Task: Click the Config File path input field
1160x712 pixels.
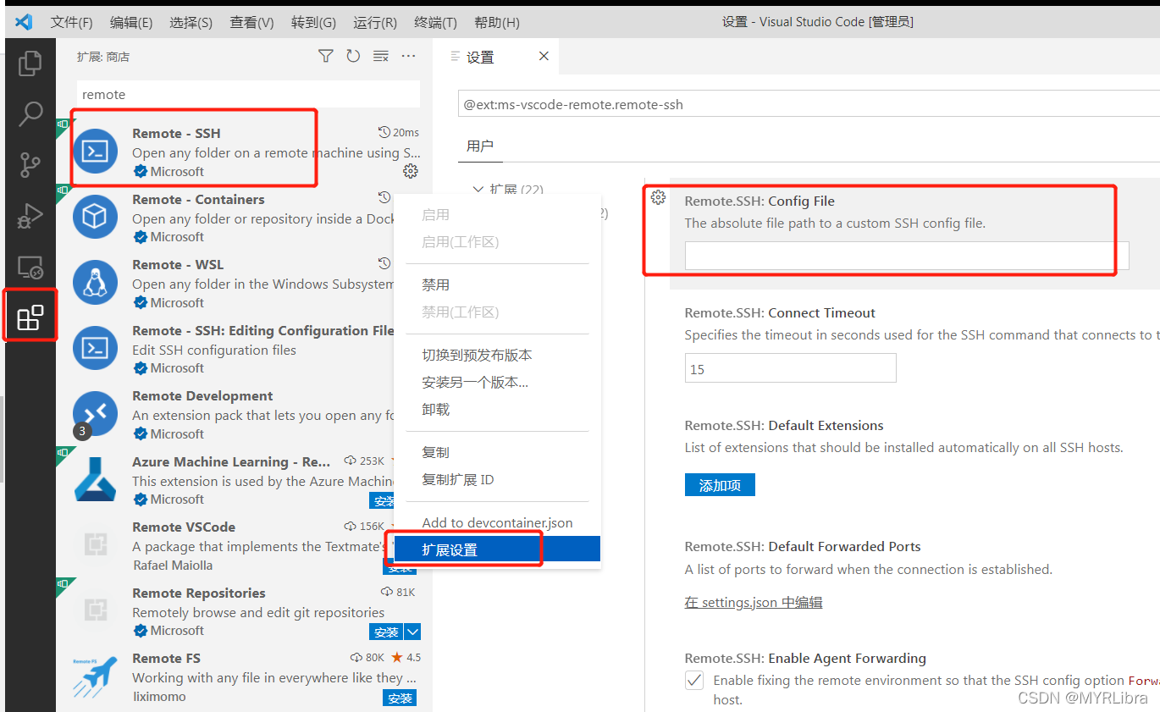Action: [x=907, y=256]
